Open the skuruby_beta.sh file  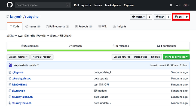[22, 103]
